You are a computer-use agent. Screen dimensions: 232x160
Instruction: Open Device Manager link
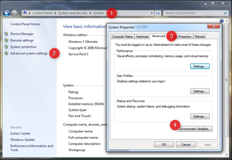pyautogui.click(x=22, y=34)
